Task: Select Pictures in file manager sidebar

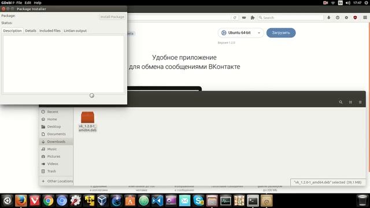Action: point(56,157)
